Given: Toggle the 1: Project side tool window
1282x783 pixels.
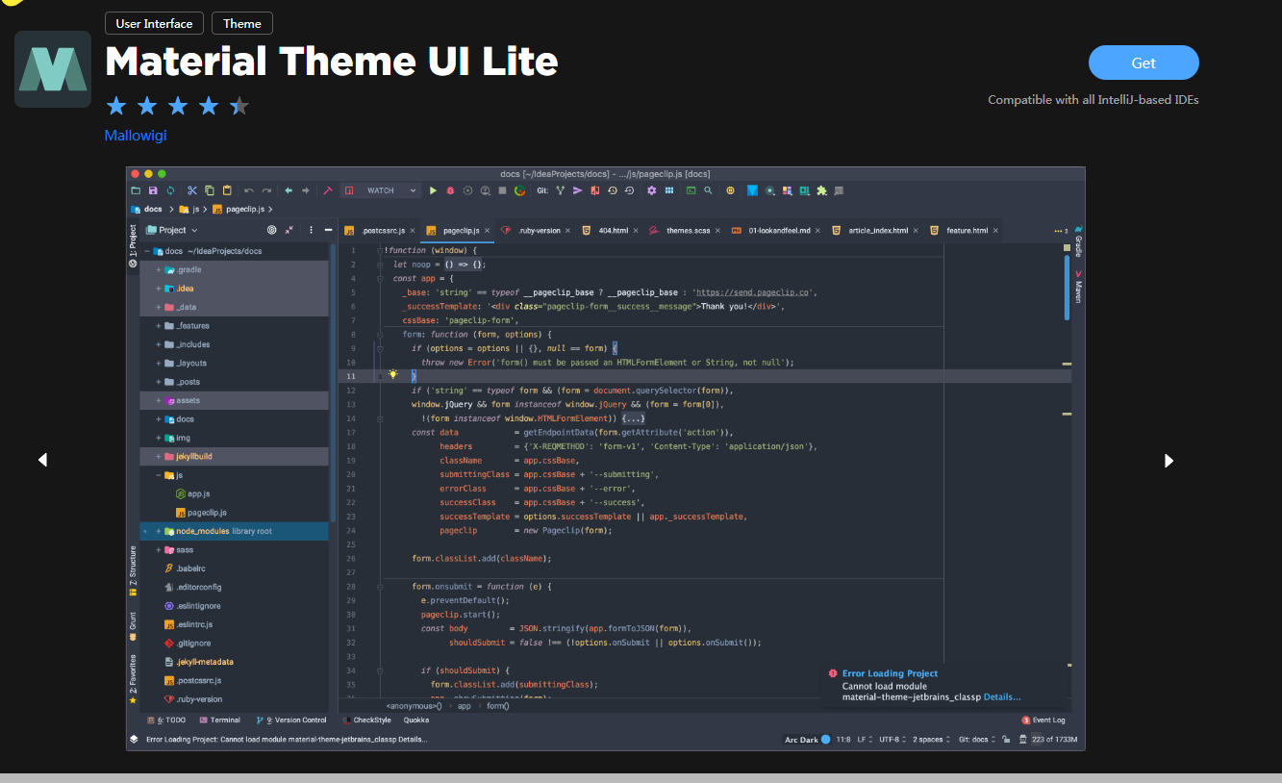Looking at the screenshot, I should pos(133,246).
